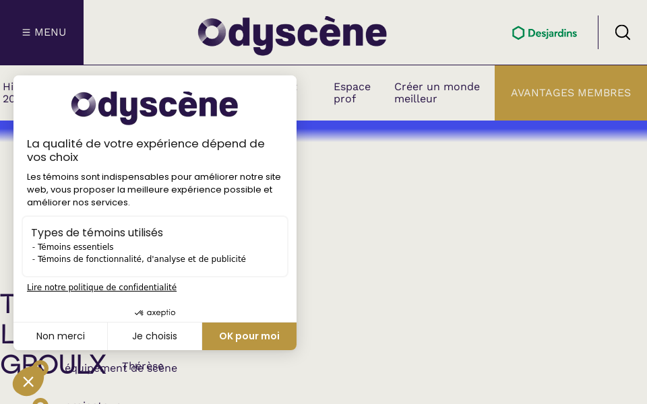Click the cookie popup headline about expérience
The width and height of the screenshot is (647, 404).
[x=146, y=150]
